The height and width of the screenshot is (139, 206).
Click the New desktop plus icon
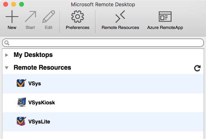12,17
